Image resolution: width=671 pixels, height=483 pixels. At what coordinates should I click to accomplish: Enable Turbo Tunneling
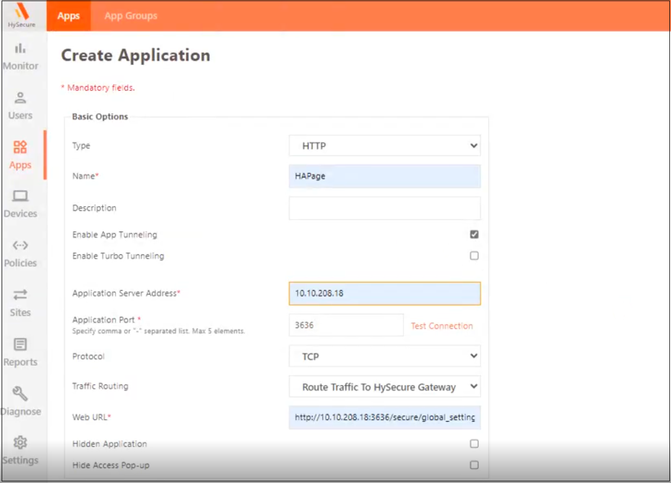(474, 256)
